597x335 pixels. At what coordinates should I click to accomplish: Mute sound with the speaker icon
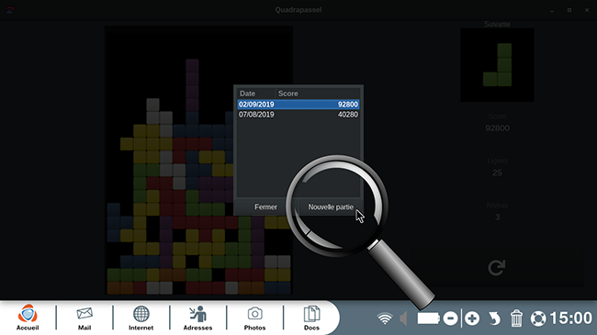[x=403, y=318]
